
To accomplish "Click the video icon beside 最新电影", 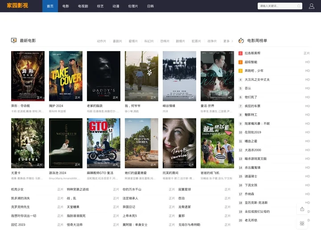I will (x=14, y=40).
